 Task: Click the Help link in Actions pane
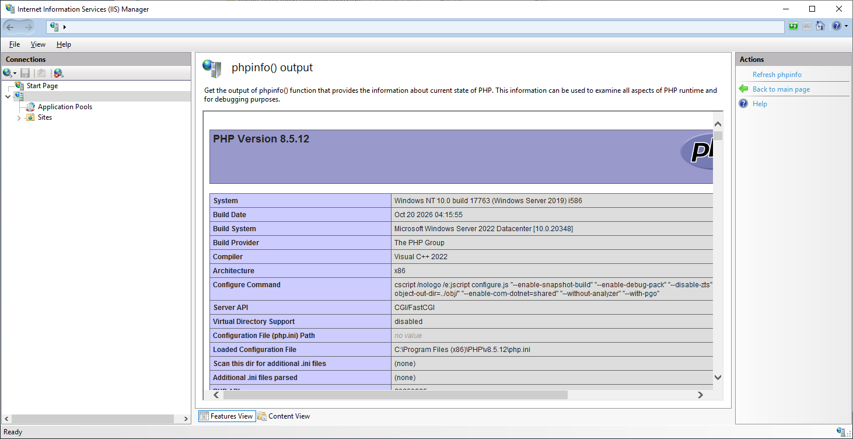click(x=760, y=104)
